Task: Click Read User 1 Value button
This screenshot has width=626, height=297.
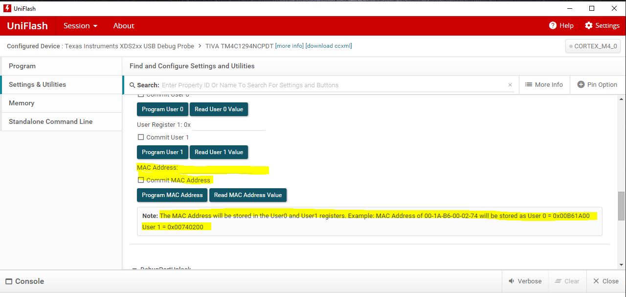Action: [x=219, y=152]
